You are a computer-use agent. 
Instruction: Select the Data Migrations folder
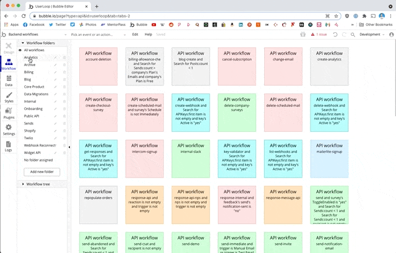pos(36,94)
